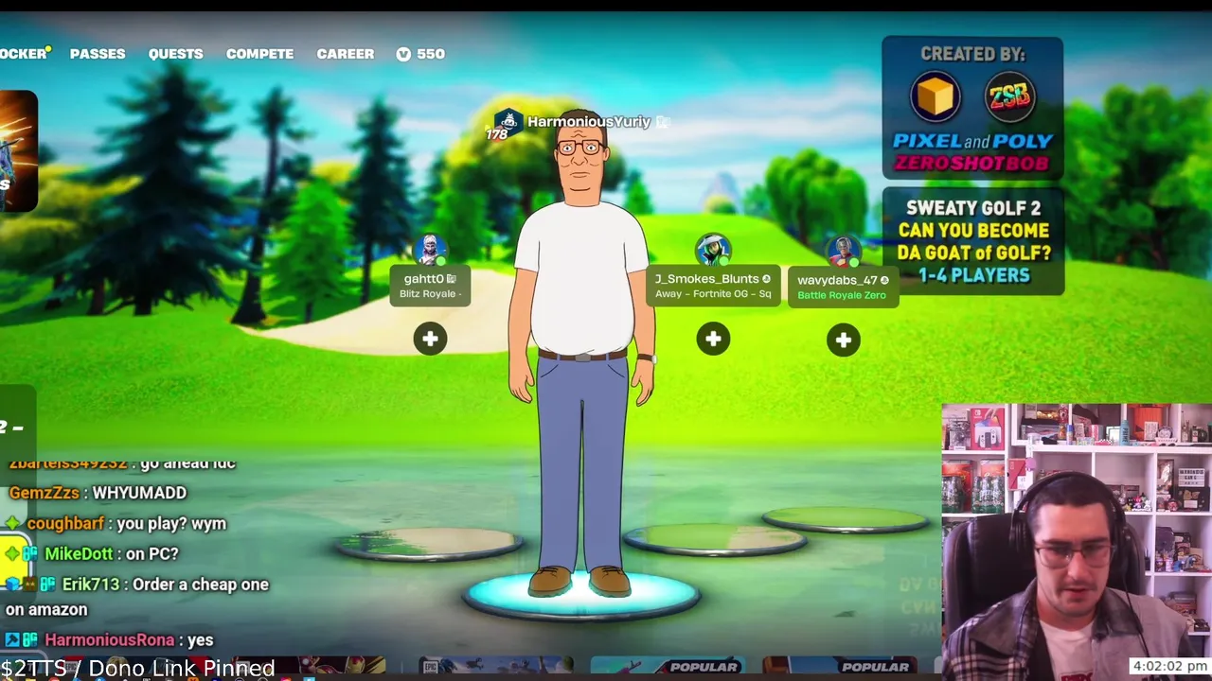Click the plus button under J_Smokes_Blunts
Screen dimensions: 1212x681
click(x=713, y=339)
